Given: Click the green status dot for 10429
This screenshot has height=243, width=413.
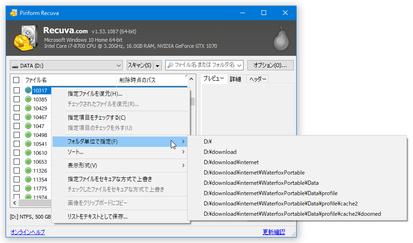Looking at the screenshot, I should point(28,108).
